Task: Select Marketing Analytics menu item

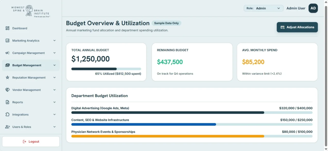Action: click(31, 41)
